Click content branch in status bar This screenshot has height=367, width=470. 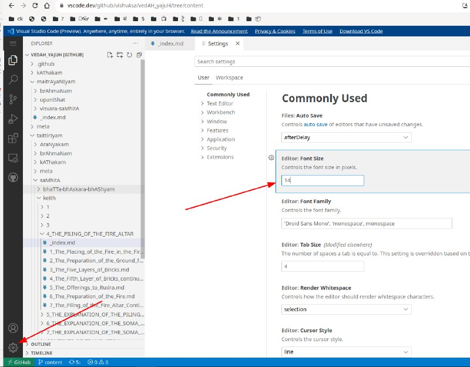(51, 362)
